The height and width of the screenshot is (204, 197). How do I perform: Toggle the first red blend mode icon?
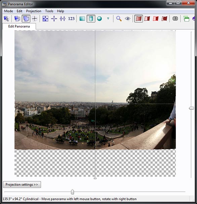coord(139,18)
